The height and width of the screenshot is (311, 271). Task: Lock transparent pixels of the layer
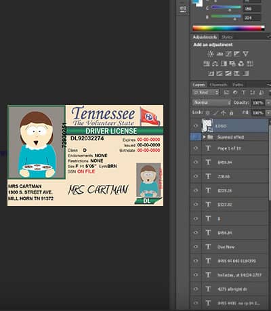[207, 112]
